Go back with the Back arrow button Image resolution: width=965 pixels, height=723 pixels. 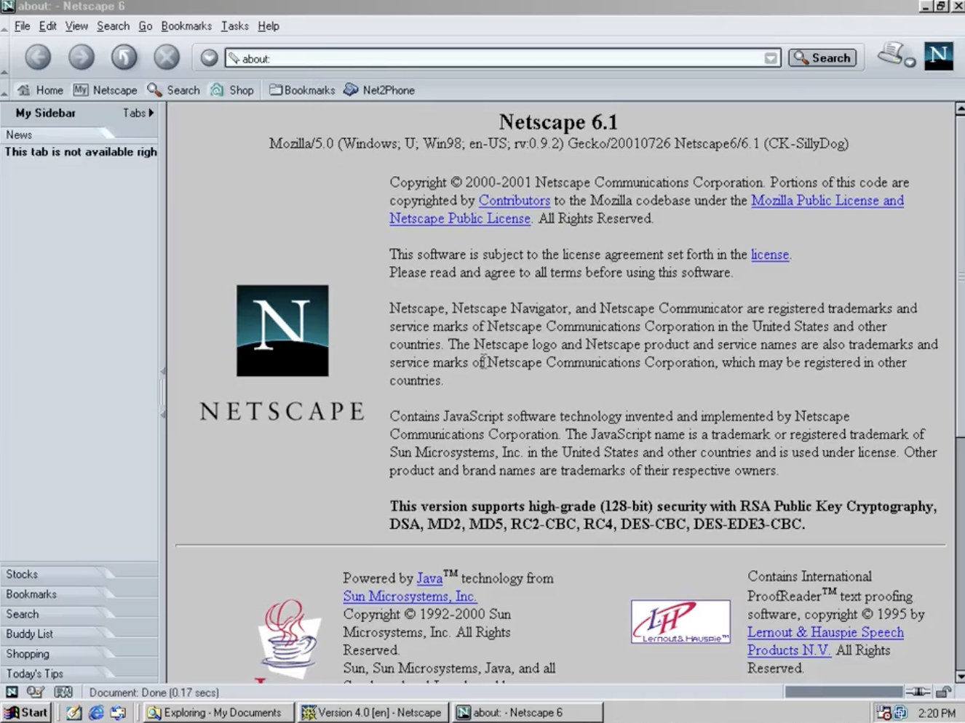[x=38, y=57]
